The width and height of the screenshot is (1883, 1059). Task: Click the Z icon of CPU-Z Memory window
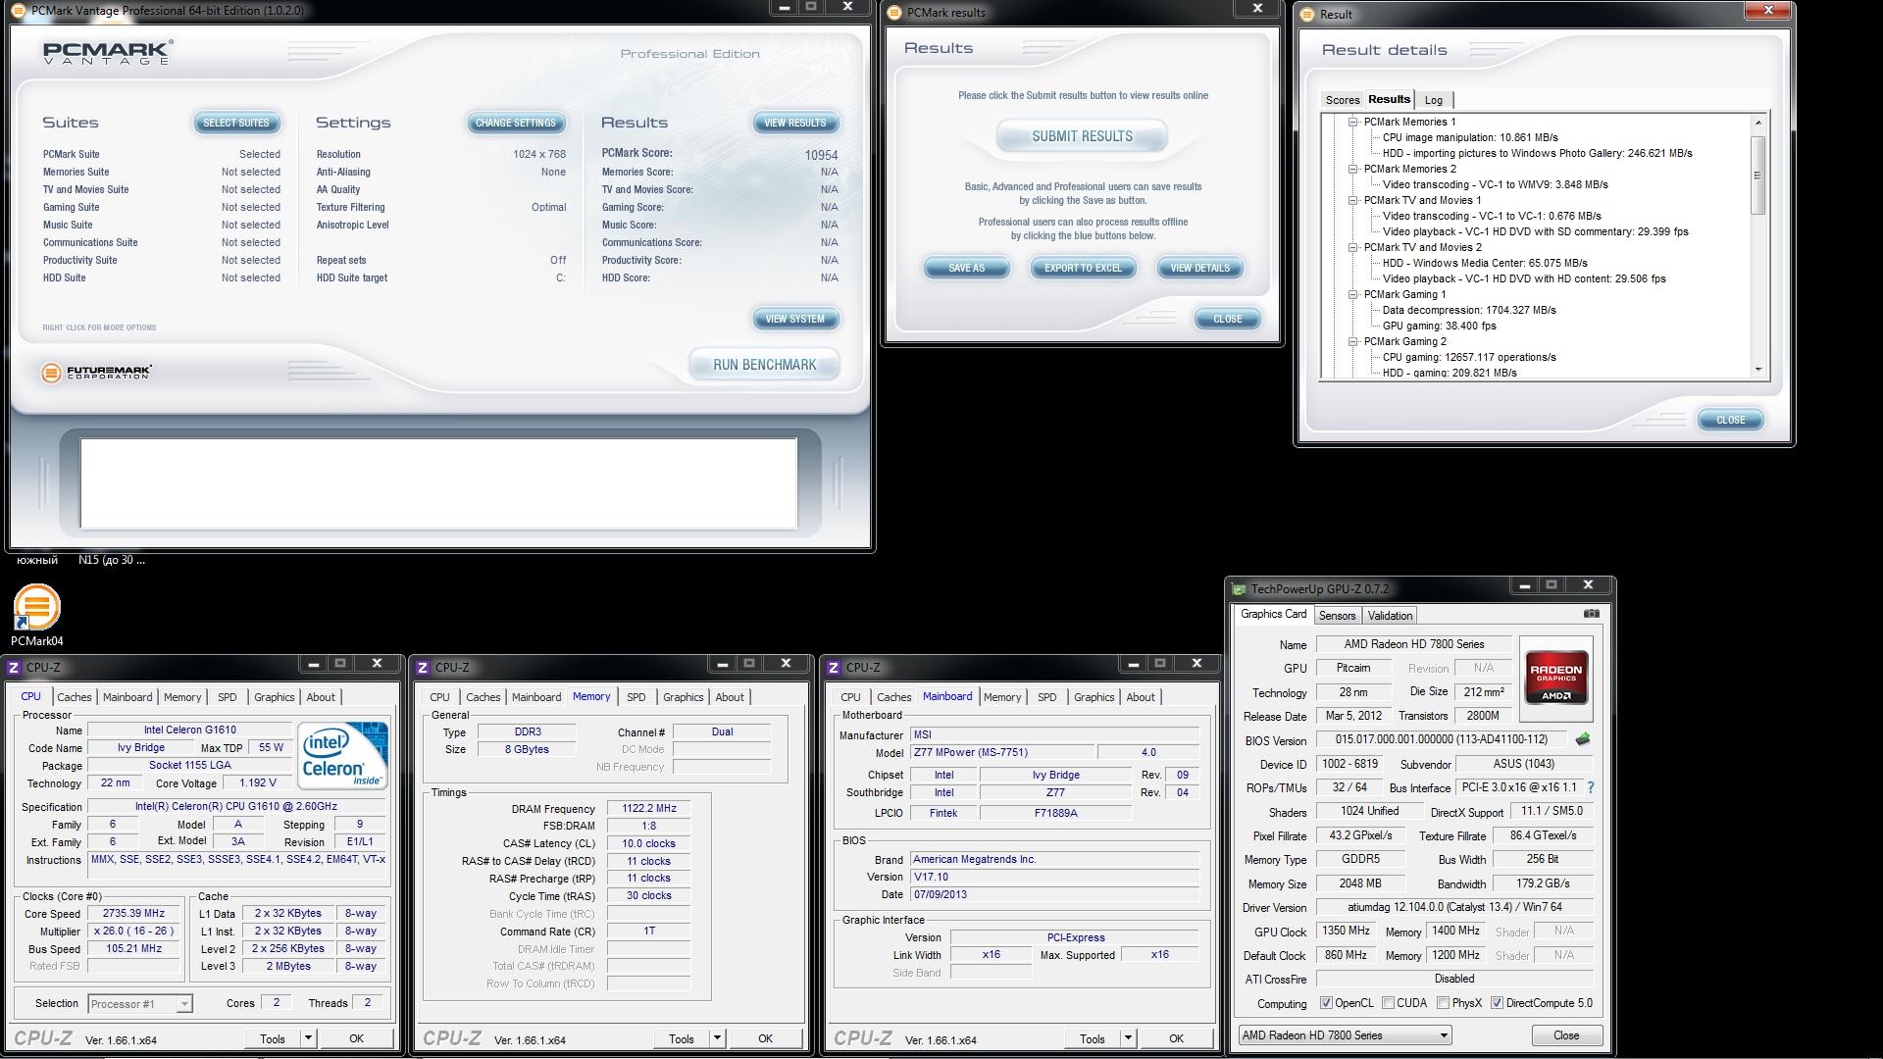tap(423, 668)
